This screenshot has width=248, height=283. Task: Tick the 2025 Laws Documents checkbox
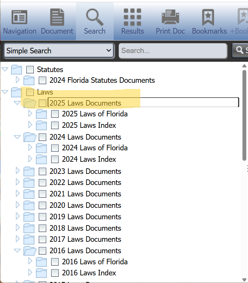[42, 103]
